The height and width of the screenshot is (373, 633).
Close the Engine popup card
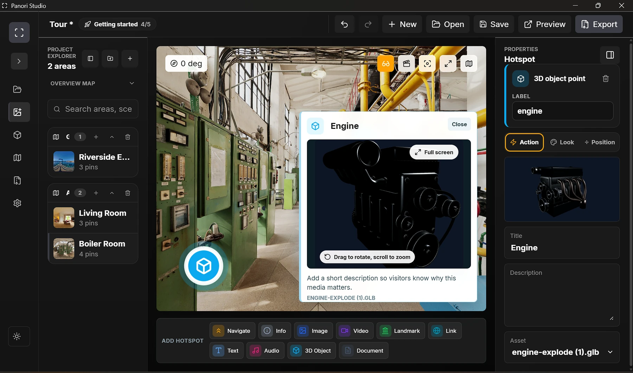coord(459,124)
